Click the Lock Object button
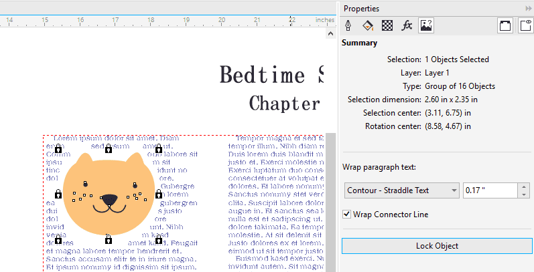 point(437,246)
